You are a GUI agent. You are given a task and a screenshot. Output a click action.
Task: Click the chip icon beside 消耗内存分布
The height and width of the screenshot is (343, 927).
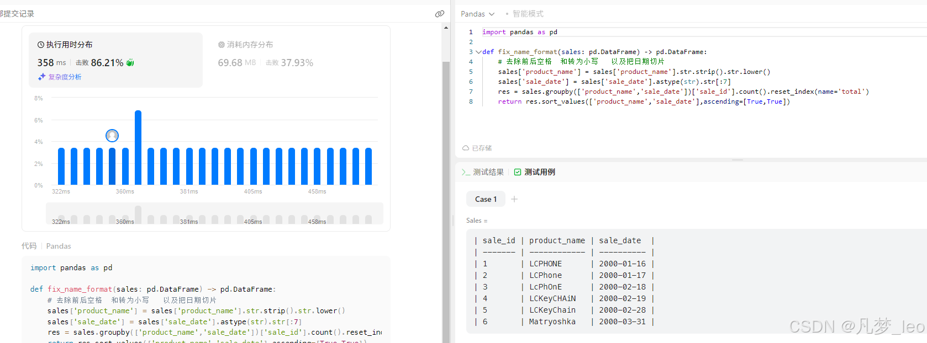222,45
